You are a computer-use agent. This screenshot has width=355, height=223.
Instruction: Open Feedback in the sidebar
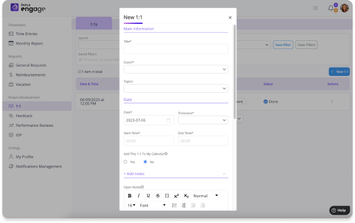tap(24, 116)
